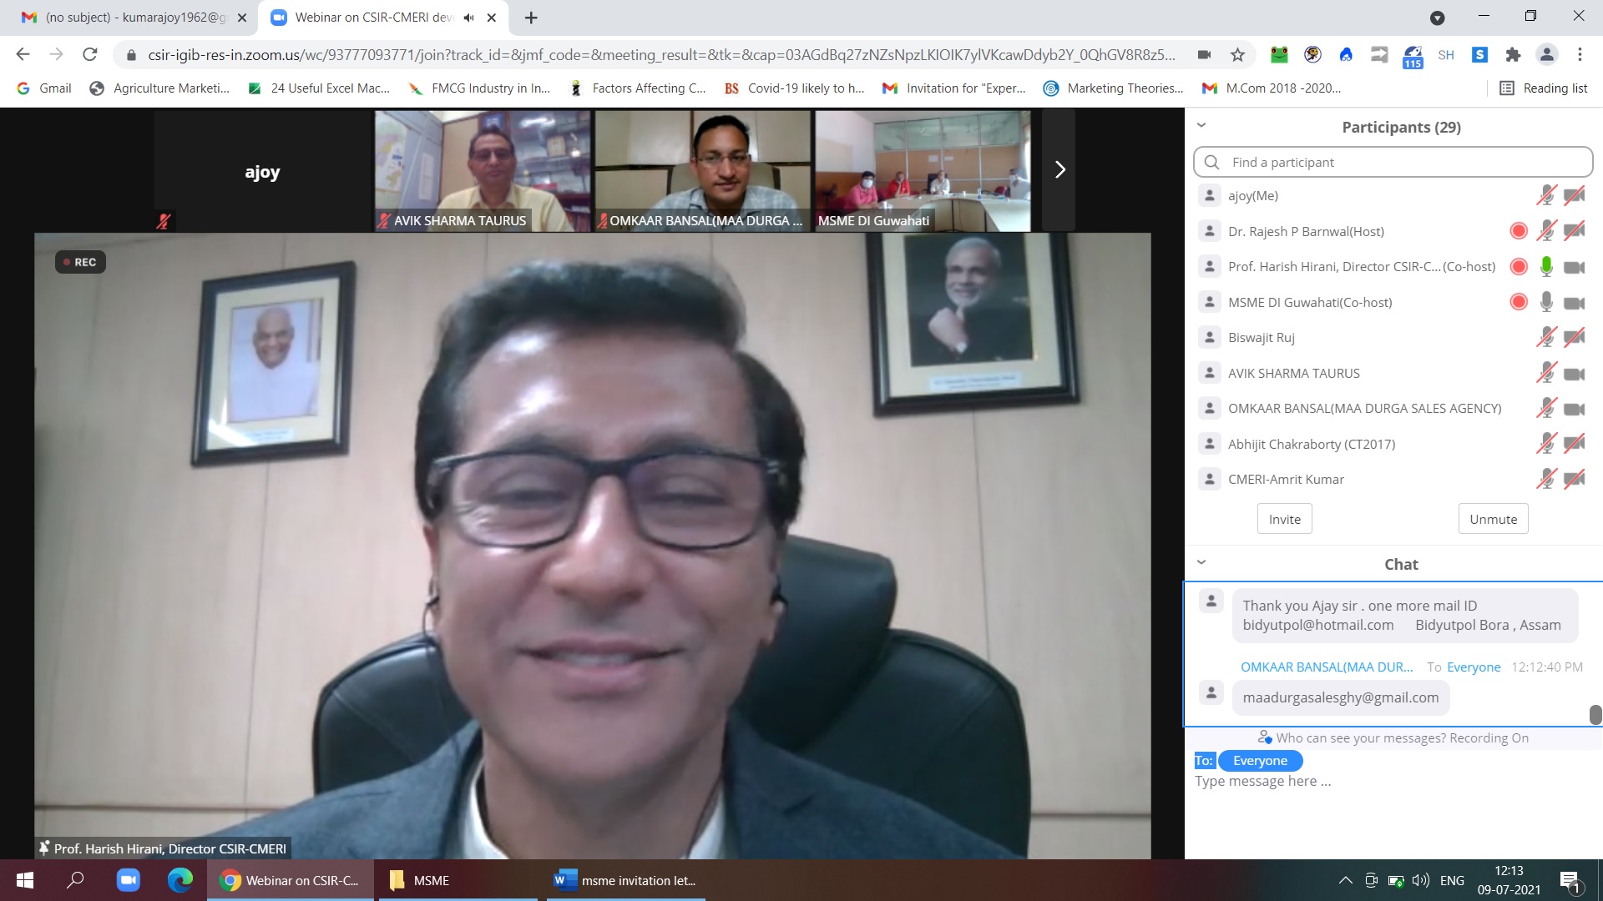Click camera icon beside MSME DI Guwahati

[1574, 303]
